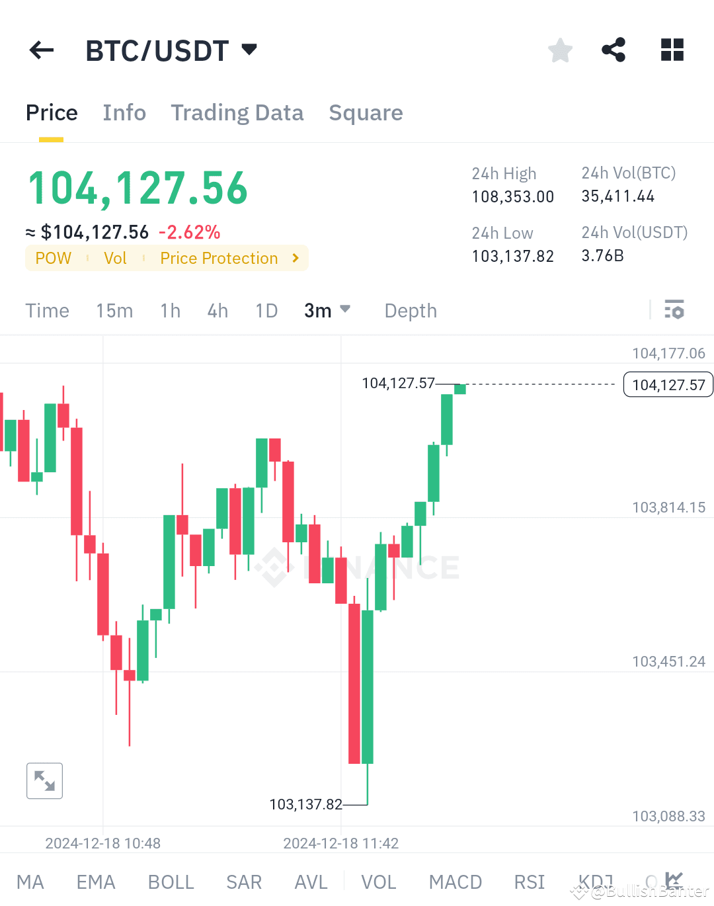
Task: Toggle BTC/USDT as a favorite star
Action: click(560, 50)
